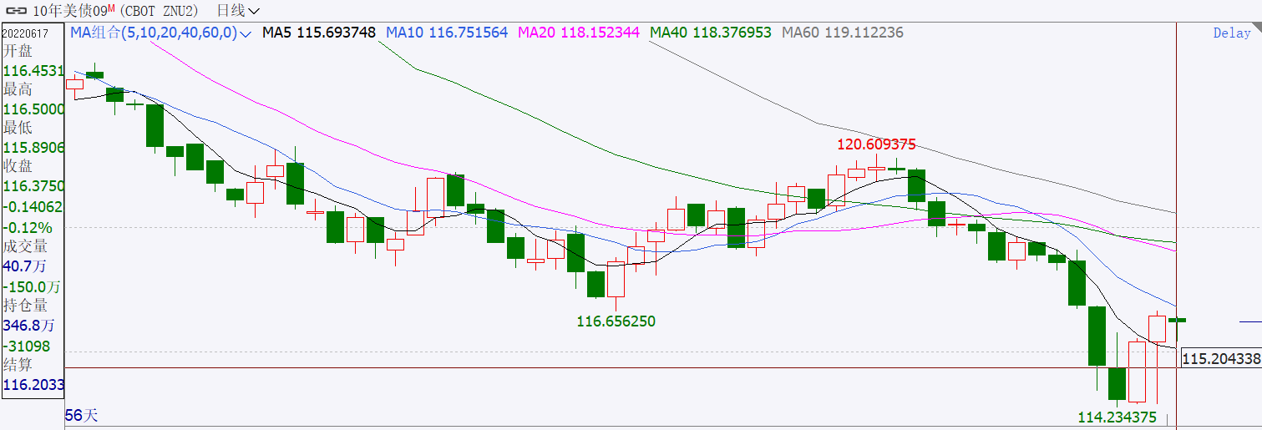Click the Delay indicator label
The height and width of the screenshot is (430, 1262).
coord(1232,33)
